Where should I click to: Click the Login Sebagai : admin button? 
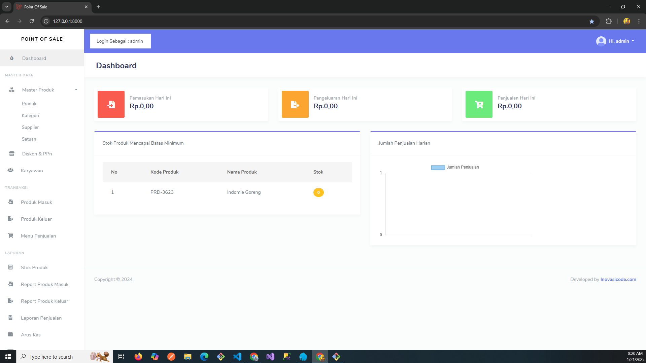point(120,41)
